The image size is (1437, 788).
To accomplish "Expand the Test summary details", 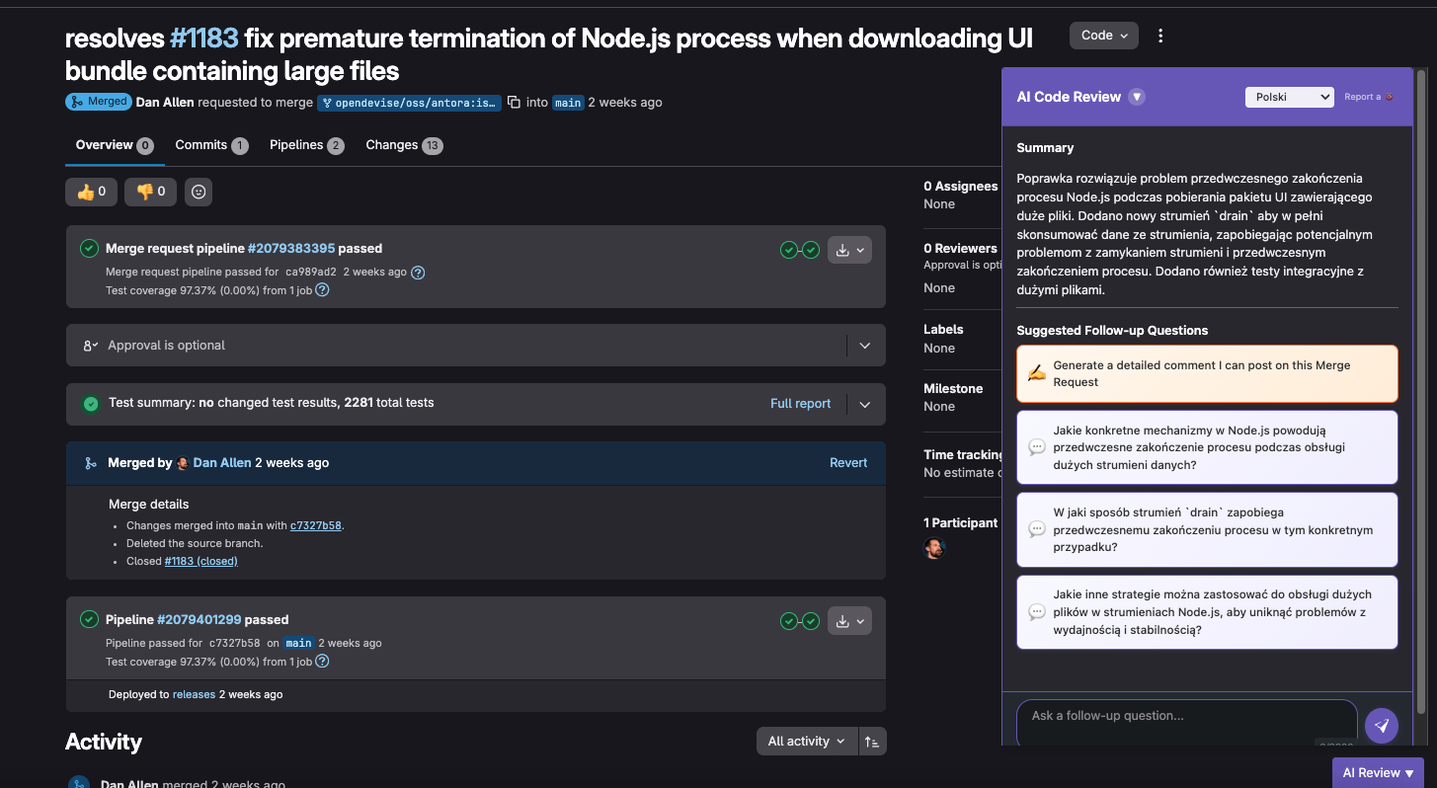I will click(864, 403).
